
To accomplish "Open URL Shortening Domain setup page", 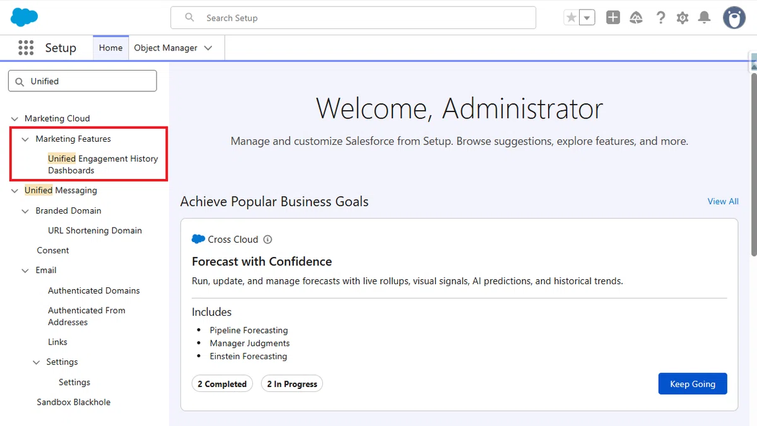I will (95, 231).
